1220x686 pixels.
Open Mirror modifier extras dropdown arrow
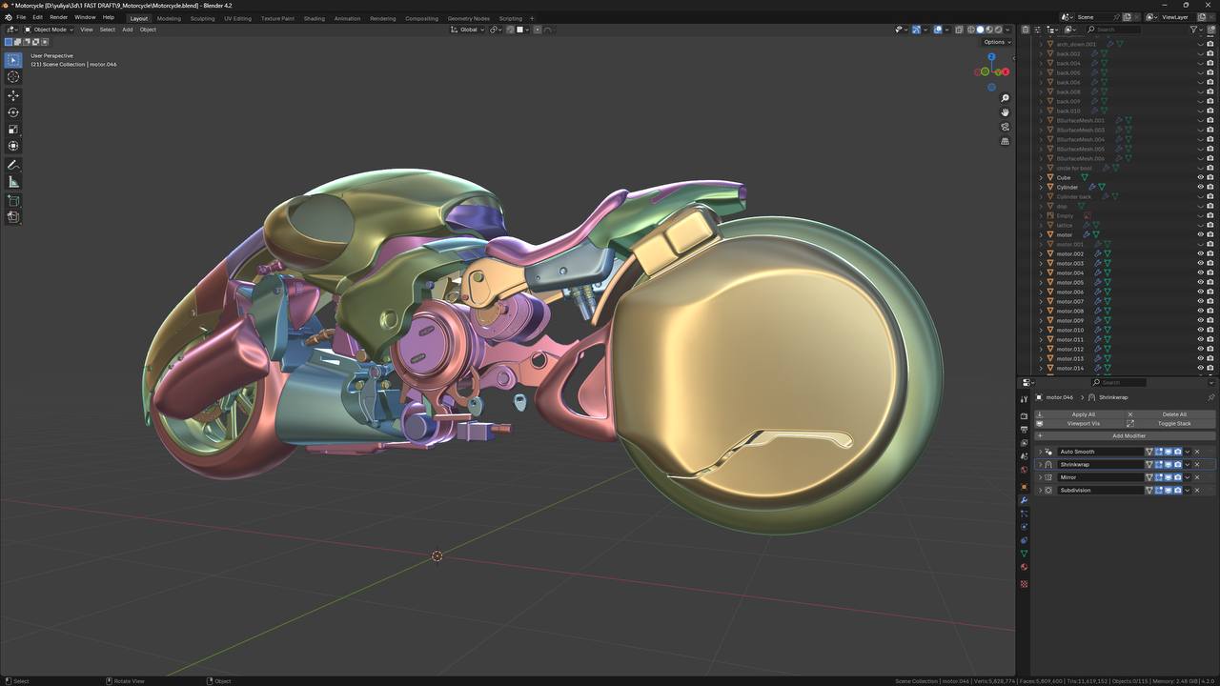[1188, 477]
